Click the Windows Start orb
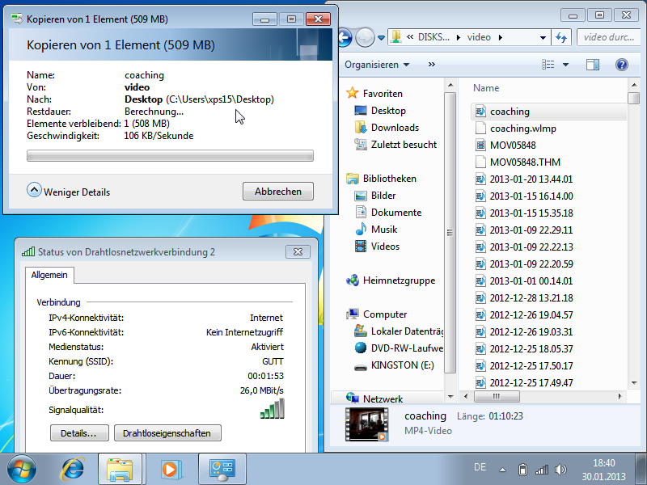This screenshot has width=647, height=485. pyautogui.click(x=22, y=468)
